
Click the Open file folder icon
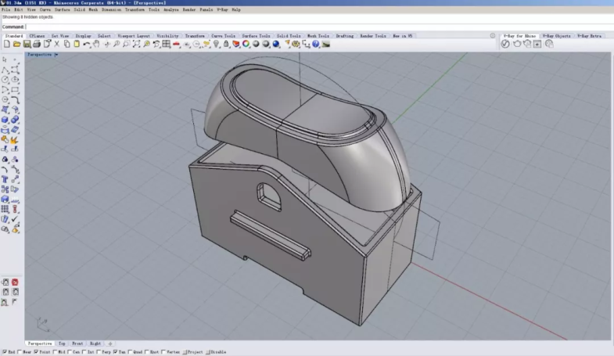[x=16, y=45]
